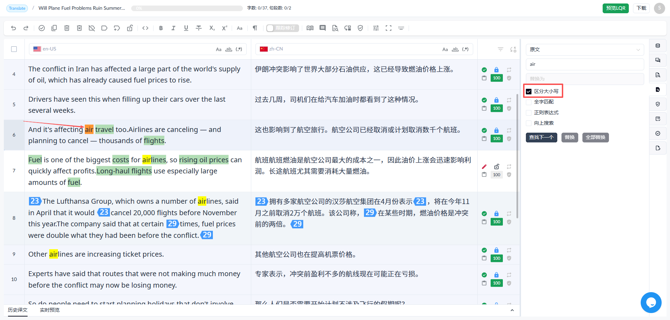The image size is (670, 320).
Task: Click the 全部替换 replace all button
Action: [595, 138]
